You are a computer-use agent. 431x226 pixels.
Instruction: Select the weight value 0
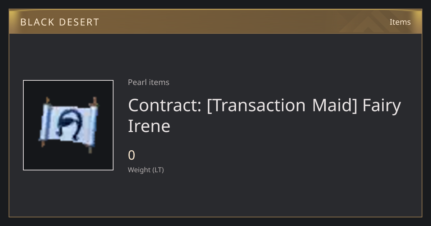click(131, 155)
